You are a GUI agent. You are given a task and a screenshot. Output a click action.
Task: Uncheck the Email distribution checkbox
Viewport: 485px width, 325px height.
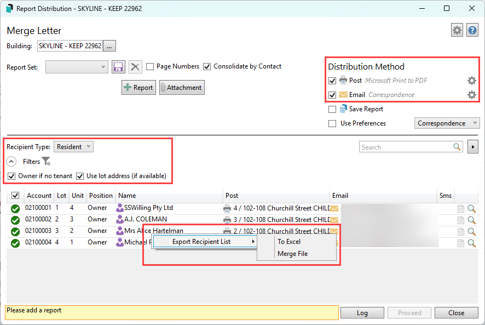tap(332, 95)
